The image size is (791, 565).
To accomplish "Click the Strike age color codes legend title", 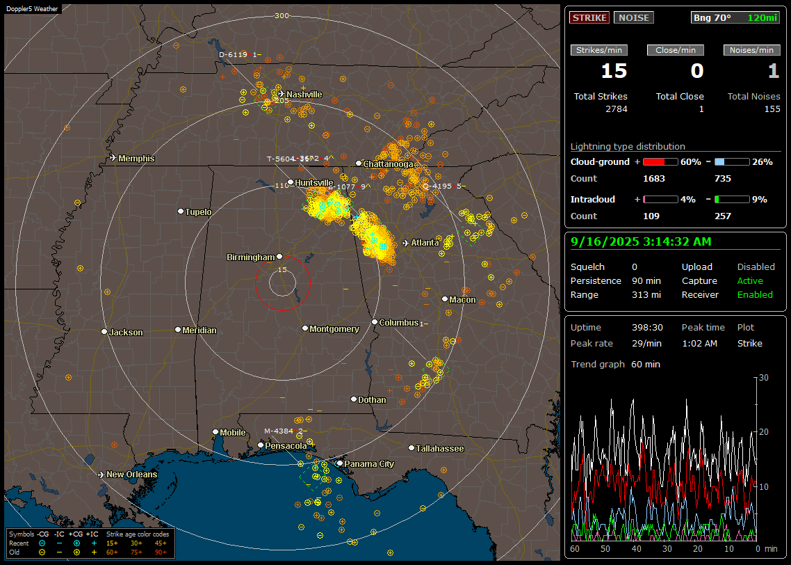I will point(138,534).
